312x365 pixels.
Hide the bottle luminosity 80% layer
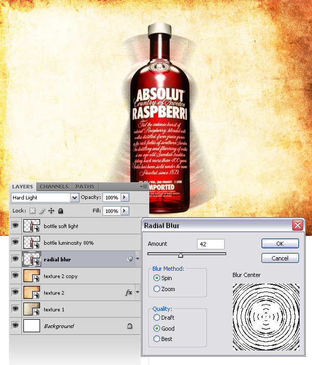coord(16,242)
